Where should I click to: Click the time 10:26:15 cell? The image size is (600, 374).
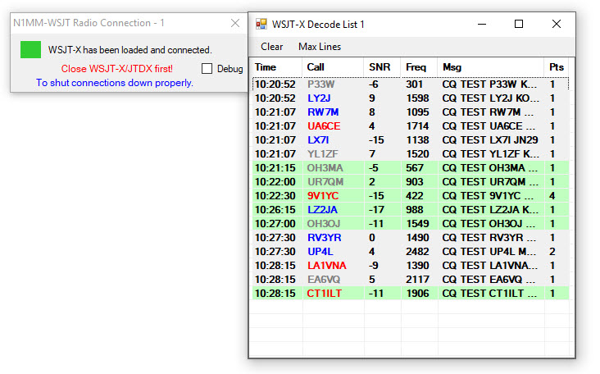pos(275,210)
